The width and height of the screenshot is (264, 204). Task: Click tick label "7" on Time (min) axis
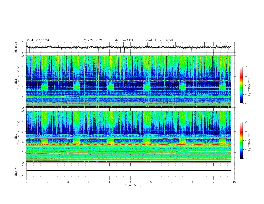pos(172,182)
